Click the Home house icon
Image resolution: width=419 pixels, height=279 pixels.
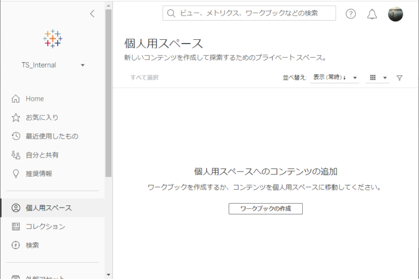(x=16, y=99)
